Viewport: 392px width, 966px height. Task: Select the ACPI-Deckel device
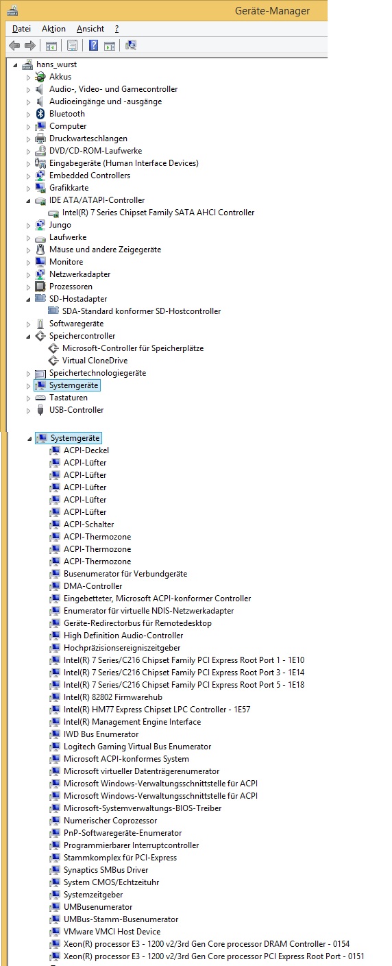pos(86,450)
